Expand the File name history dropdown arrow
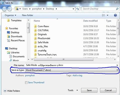Viewport: 120px width, 95px height. tap(117, 65)
